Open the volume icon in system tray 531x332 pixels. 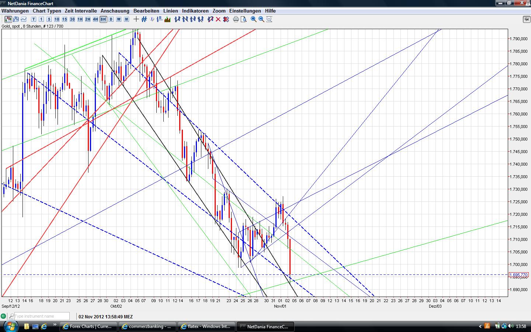[511, 326]
